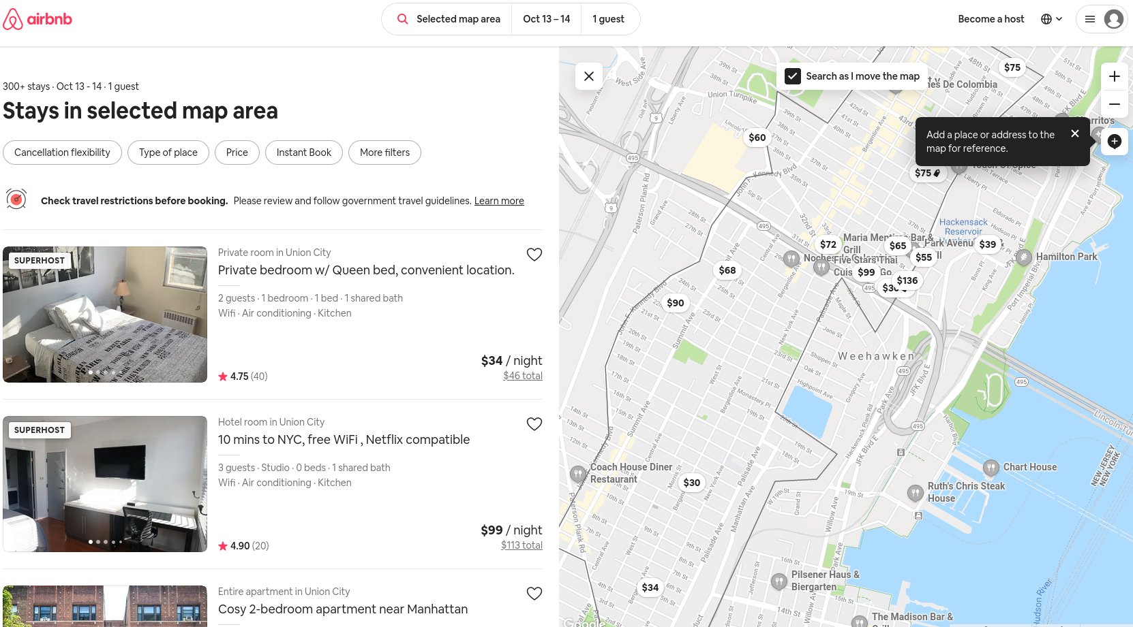
Task: Click the user profile avatar
Action: (x=1114, y=19)
